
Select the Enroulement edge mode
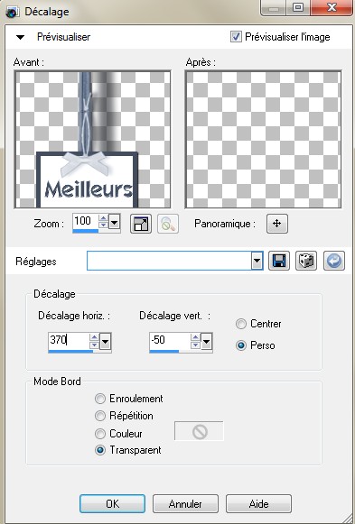click(x=100, y=399)
